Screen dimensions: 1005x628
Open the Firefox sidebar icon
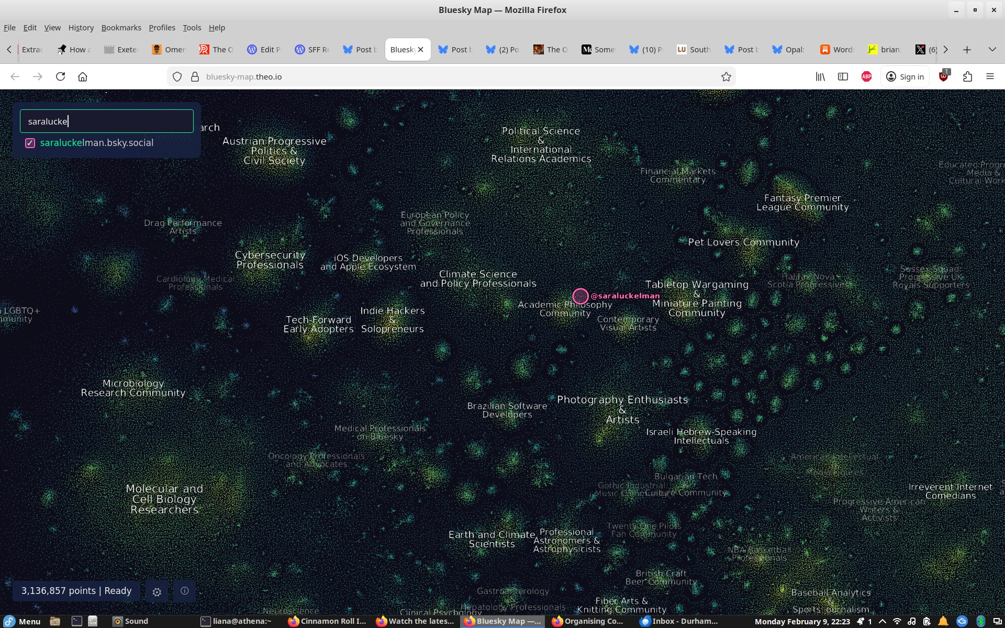[843, 76]
